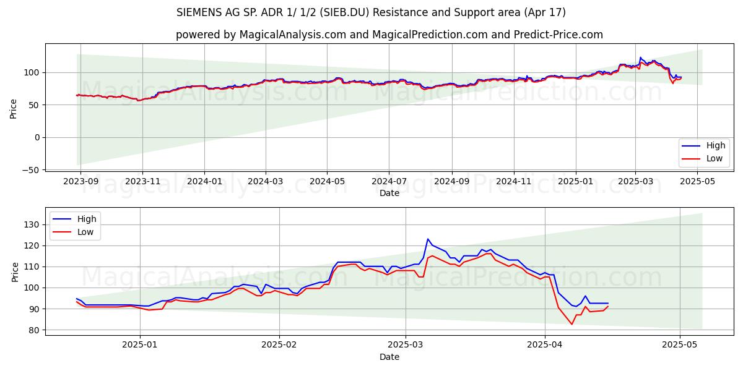Click the '2024-07' date tick label
This screenshot has width=743, height=371.
pos(389,182)
